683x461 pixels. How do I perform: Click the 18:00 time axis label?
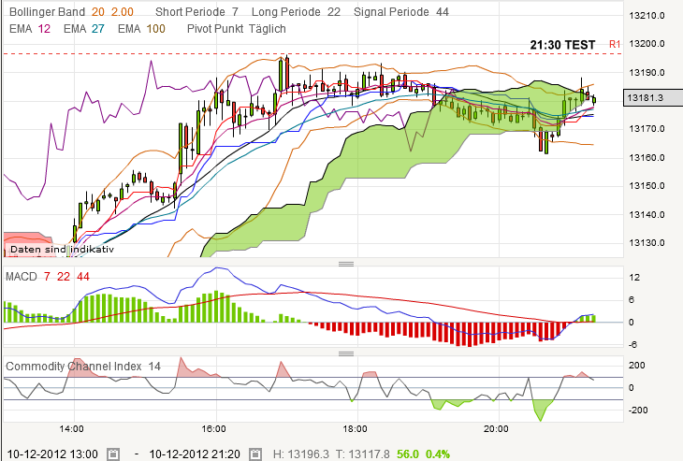[x=355, y=429]
